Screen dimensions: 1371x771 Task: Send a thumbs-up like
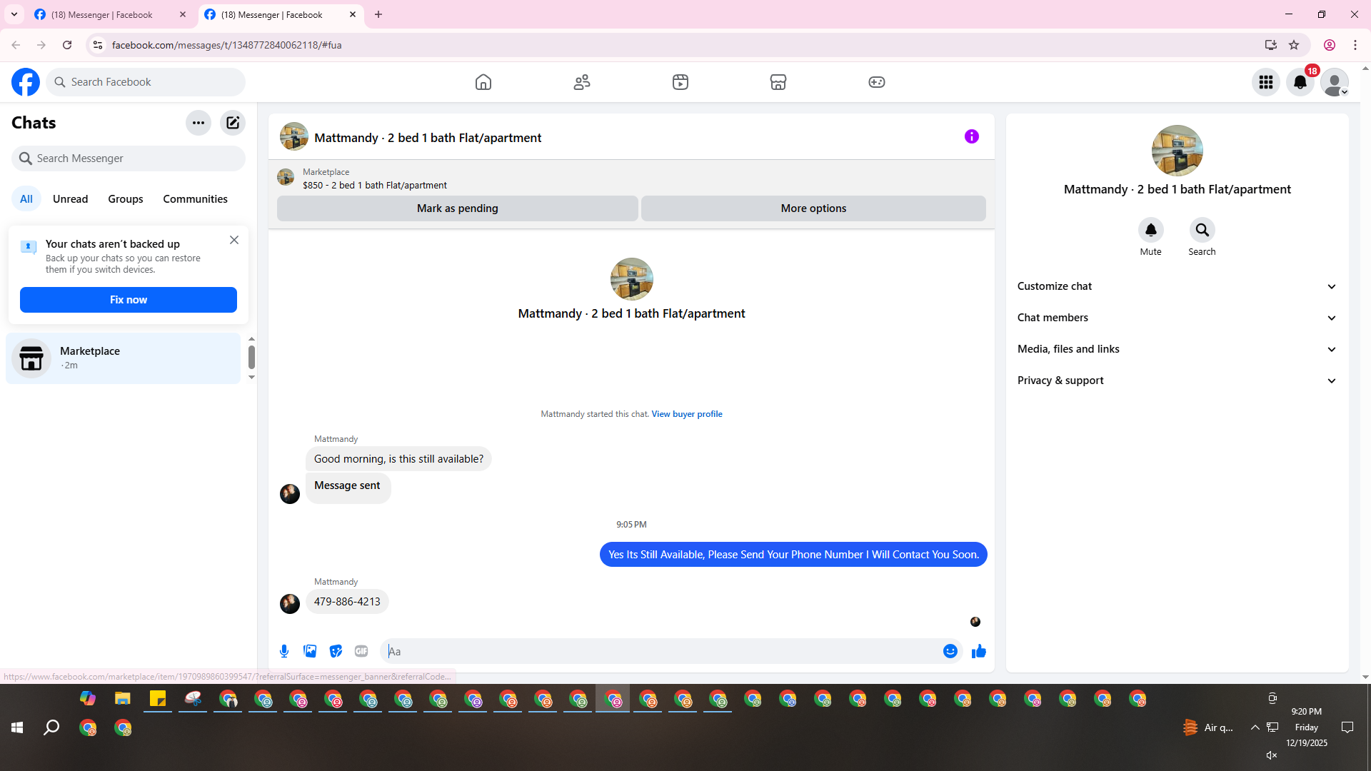(x=978, y=651)
